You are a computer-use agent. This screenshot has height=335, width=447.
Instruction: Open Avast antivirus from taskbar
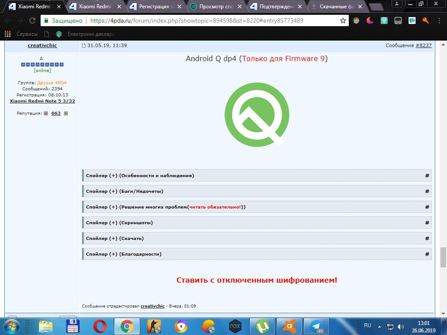[289, 326]
